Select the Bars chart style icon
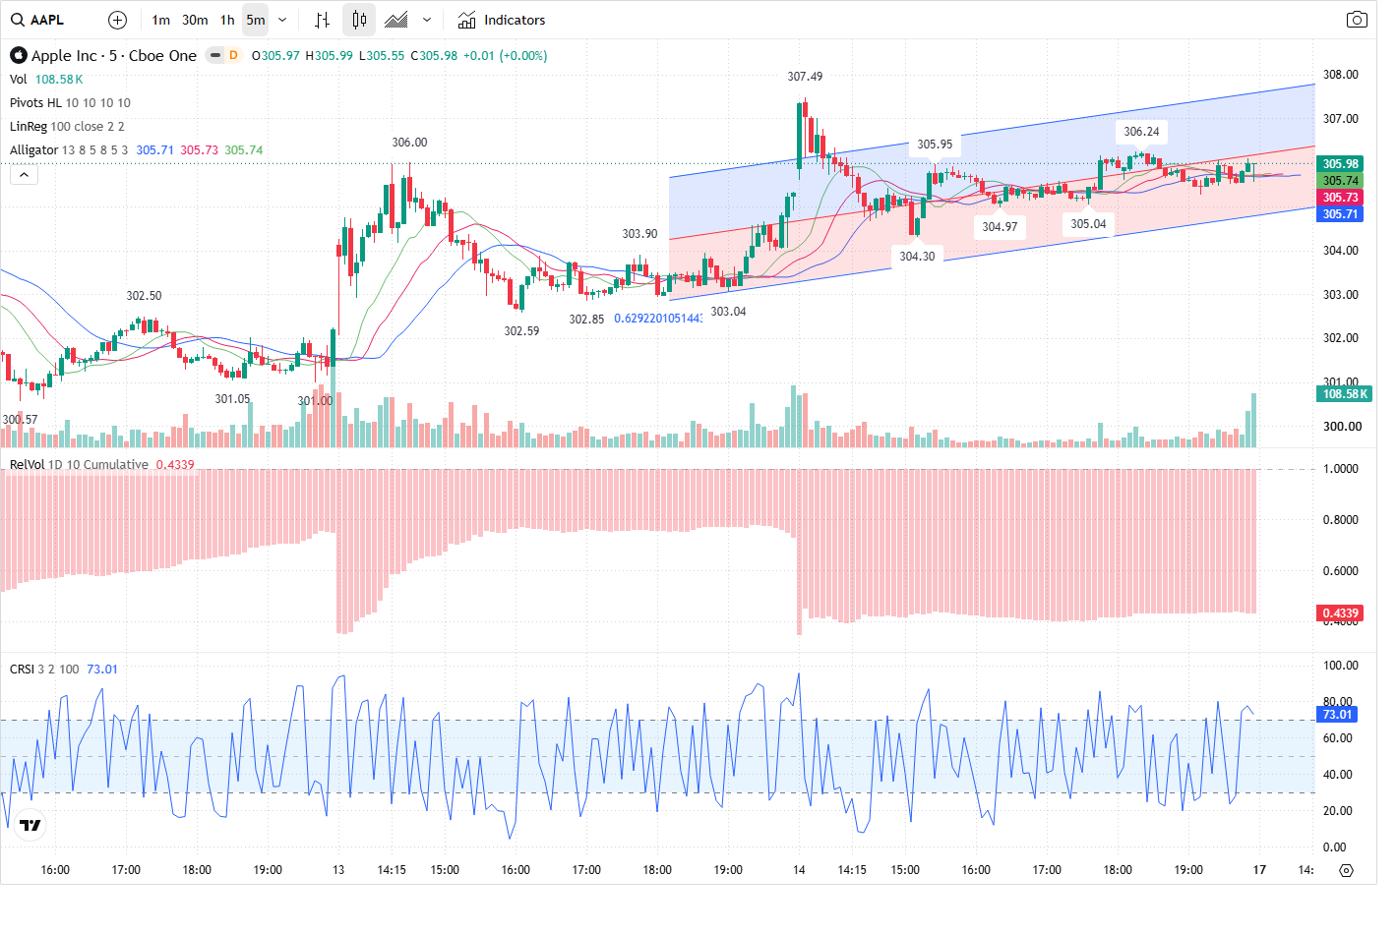 click(322, 20)
